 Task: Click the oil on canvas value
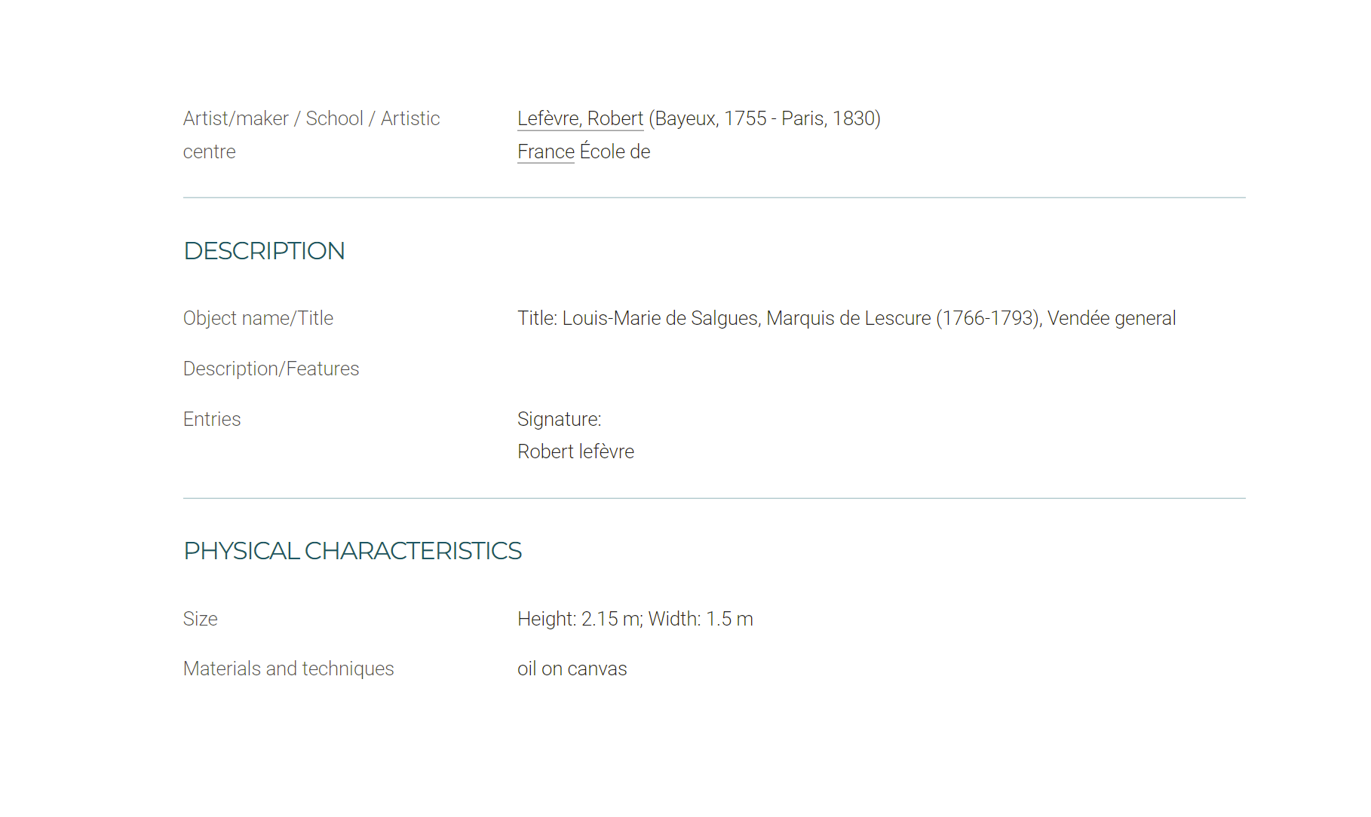click(572, 669)
